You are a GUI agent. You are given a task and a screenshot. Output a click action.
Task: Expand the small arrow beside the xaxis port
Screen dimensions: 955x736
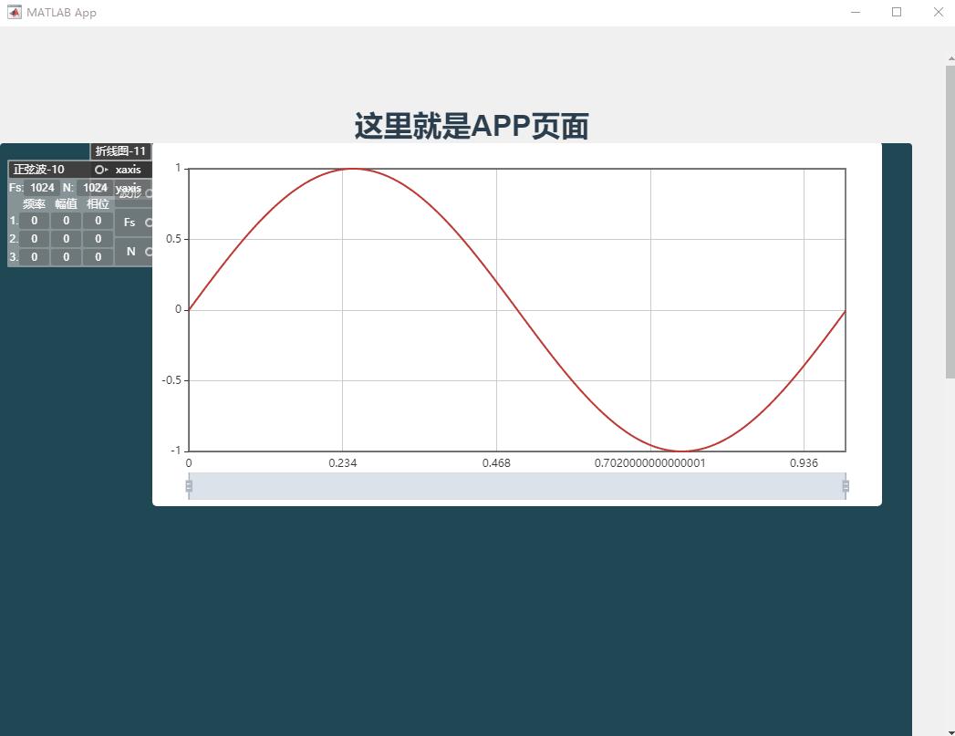pyautogui.click(x=107, y=170)
